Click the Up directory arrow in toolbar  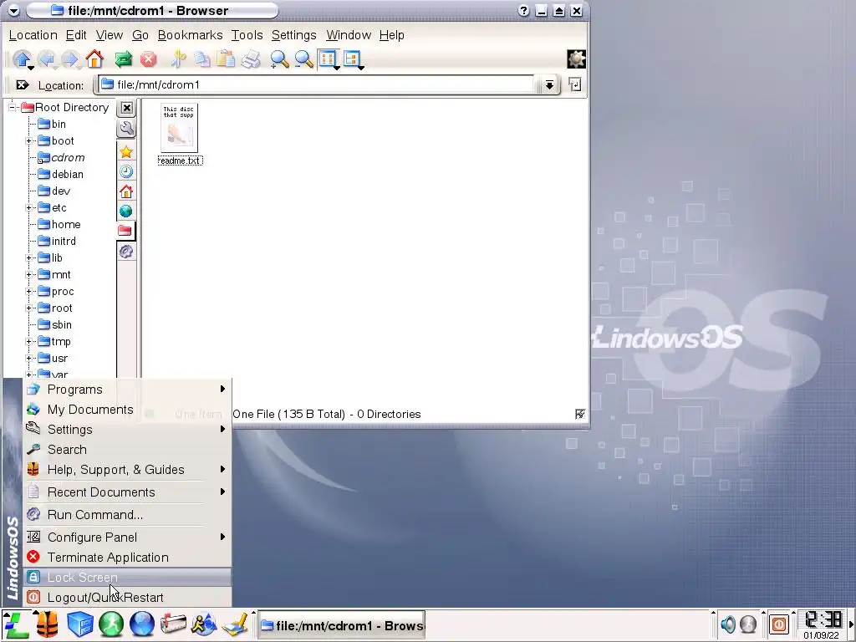[22, 59]
